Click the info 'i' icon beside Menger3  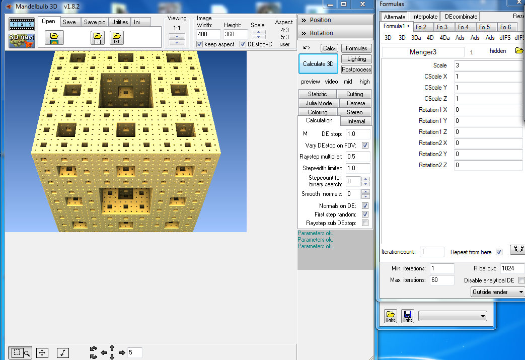[x=472, y=52]
